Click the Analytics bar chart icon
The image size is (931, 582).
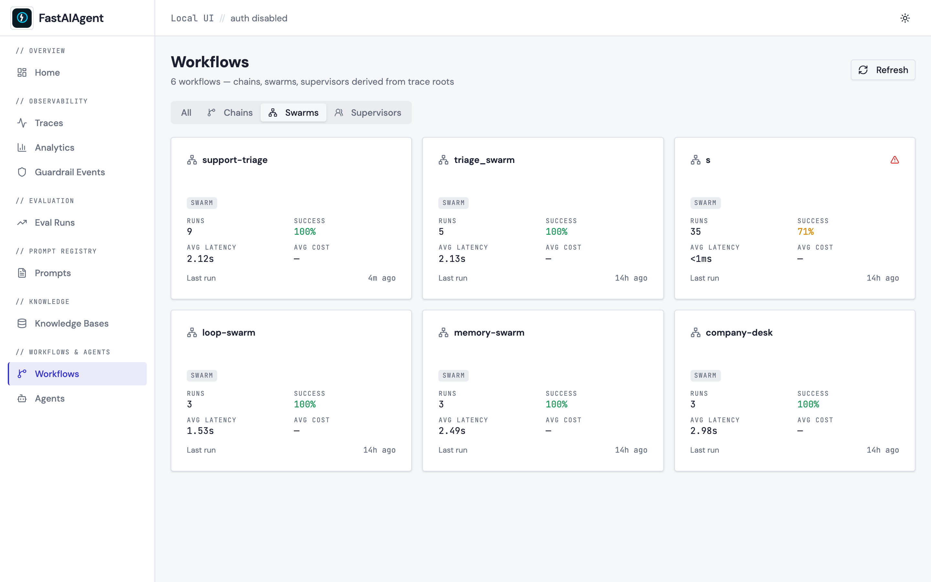[x=22, y=147]
